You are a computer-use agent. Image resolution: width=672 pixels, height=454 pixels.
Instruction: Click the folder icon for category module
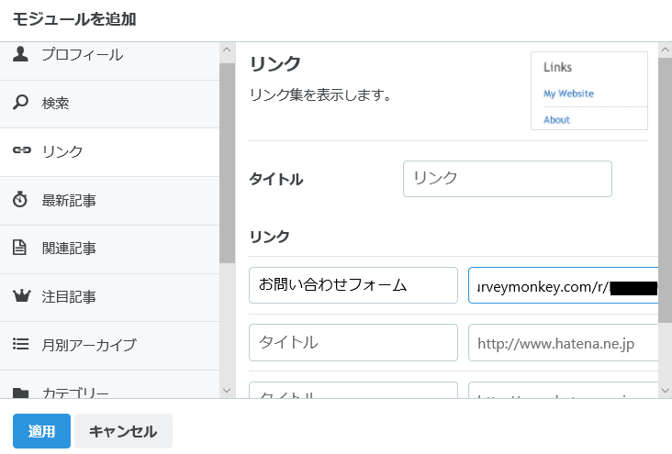(20, 393)
